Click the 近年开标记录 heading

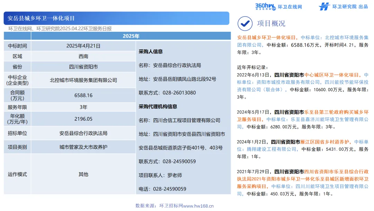click(x=252, y=68)
